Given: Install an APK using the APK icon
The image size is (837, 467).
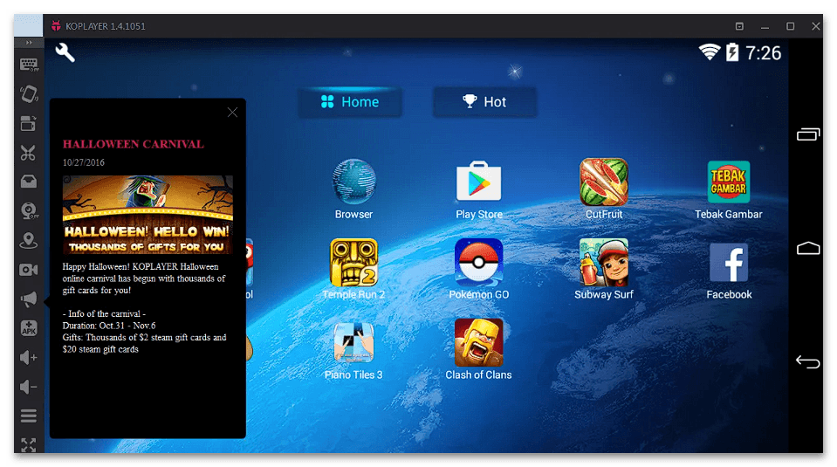Looking at the screenshot, I should (29, 328).
